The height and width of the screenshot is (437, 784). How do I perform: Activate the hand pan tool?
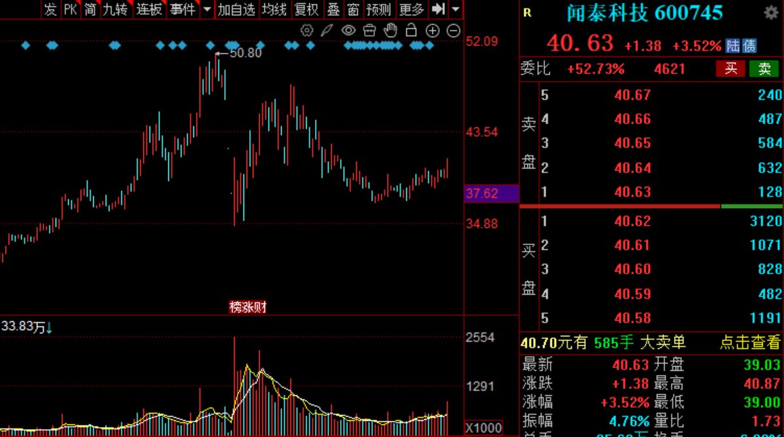pyautogui.click(x=390, y=30)
